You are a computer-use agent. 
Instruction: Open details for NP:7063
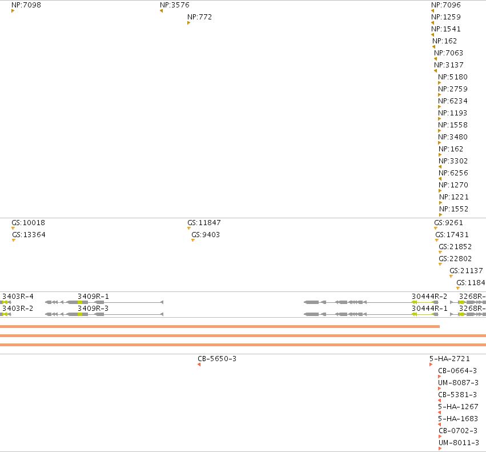pyautogui.click(x=435, y=59)
